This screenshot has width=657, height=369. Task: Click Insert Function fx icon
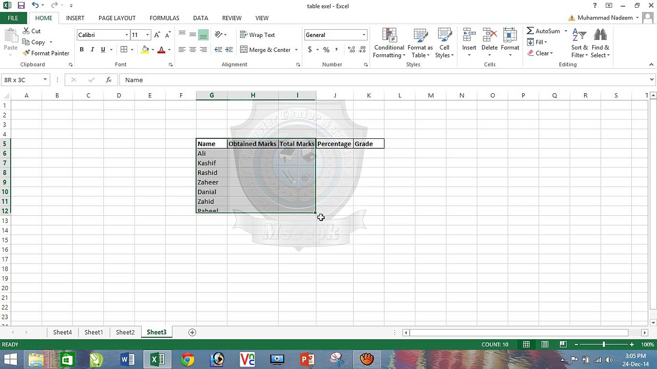click(108, 80)
